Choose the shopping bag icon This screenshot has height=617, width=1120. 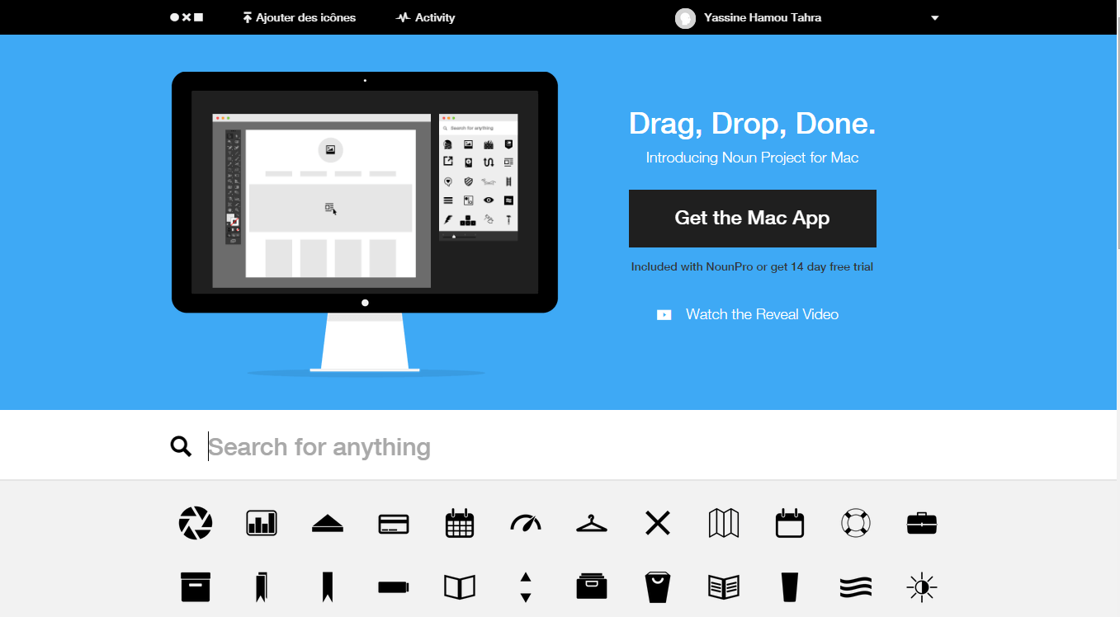click(x=658, y=587)
